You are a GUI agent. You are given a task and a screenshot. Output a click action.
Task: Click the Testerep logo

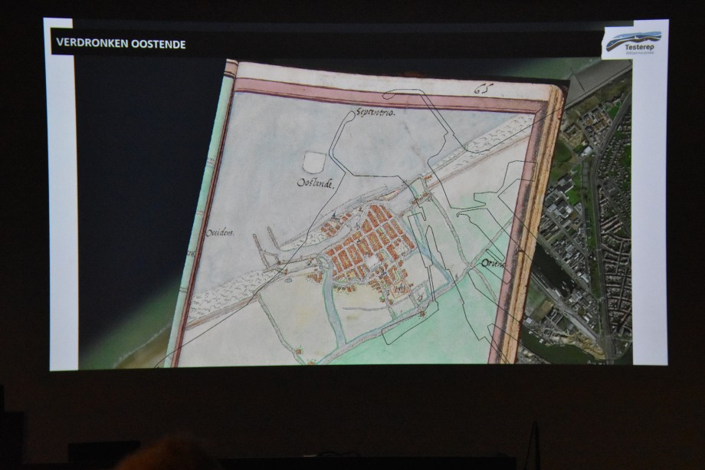[x=633, y=42]
